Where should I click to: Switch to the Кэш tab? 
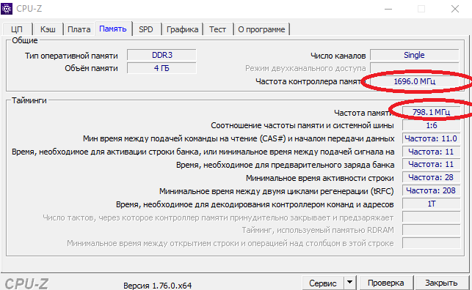point(48,29)
